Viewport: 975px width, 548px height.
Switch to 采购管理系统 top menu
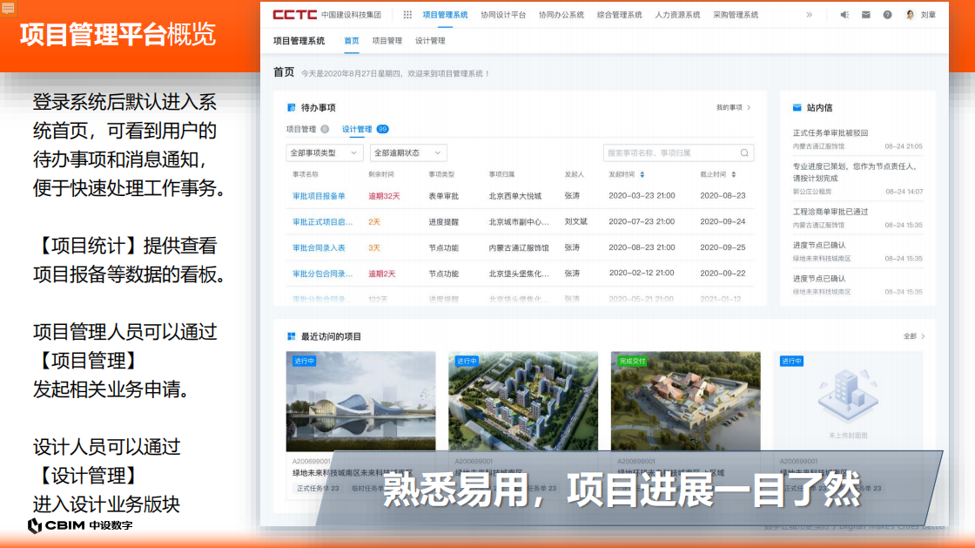point(736,15)
